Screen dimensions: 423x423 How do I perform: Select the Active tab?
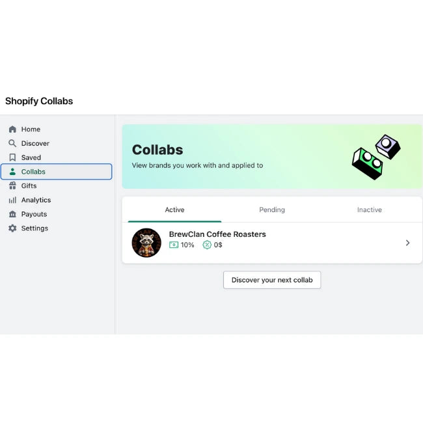pos(174,210)
